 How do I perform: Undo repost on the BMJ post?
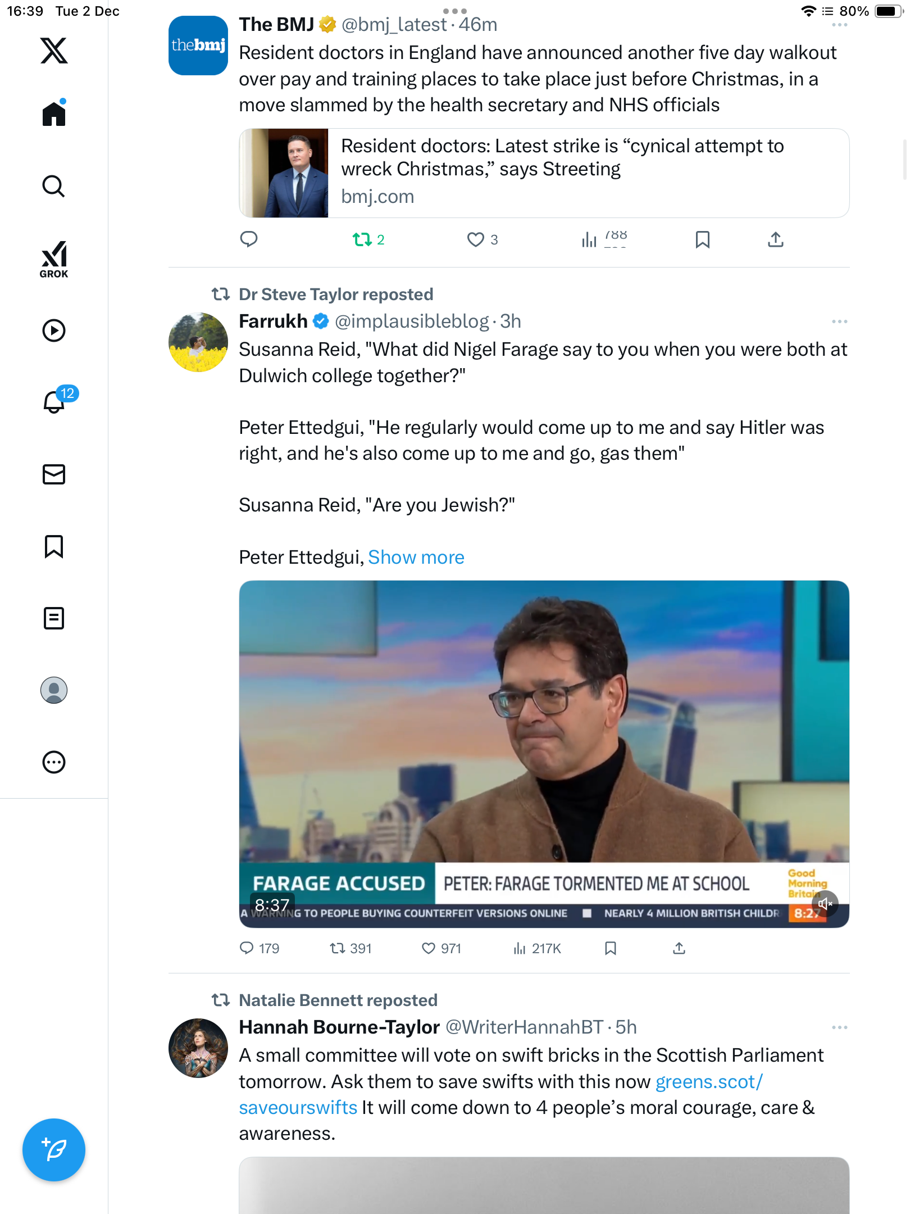(x=362, y=240)
